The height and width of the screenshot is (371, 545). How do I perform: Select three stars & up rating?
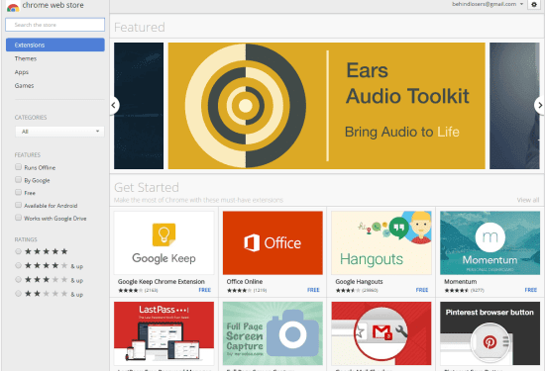click(x=19, y=279)
